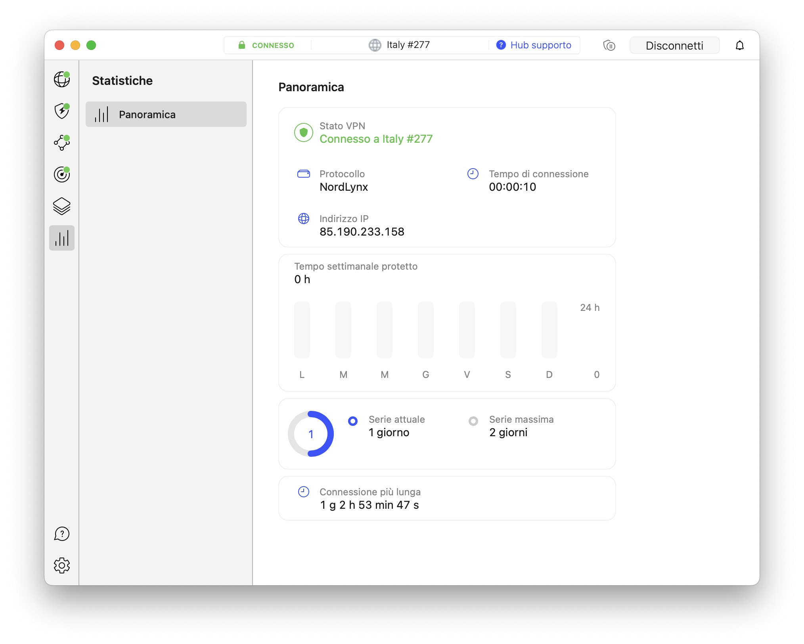Image resolution: width=804 pixels, height=644 pixels.
Task: Click the NordLynx protocol value
Action: [x=344, y=187]
